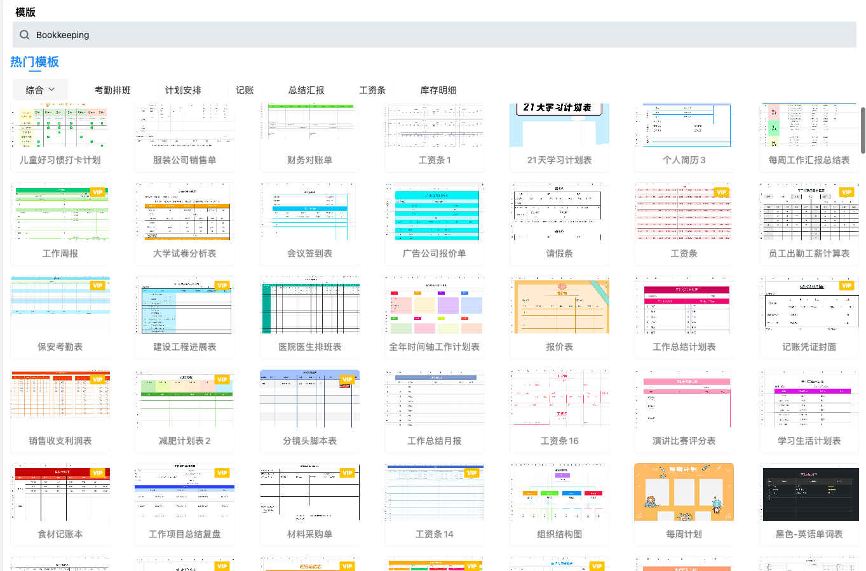Open the 工作总结计划表 template
Viewport: 866px width, 571px height.
click(684, 317)
